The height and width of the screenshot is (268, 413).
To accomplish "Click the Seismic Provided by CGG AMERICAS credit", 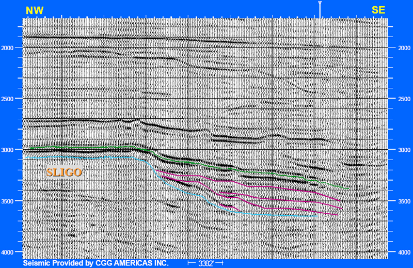I will pos(96,263).
